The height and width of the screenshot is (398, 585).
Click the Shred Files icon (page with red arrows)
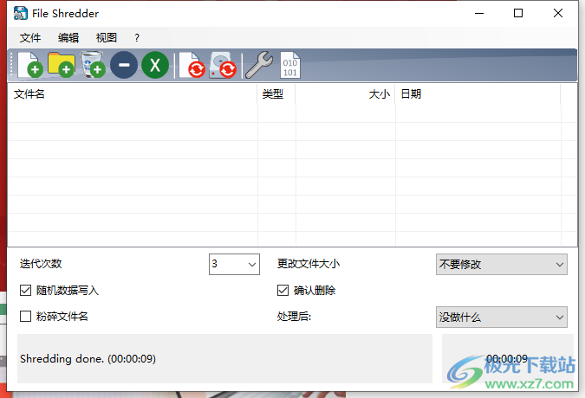point(192,65)
